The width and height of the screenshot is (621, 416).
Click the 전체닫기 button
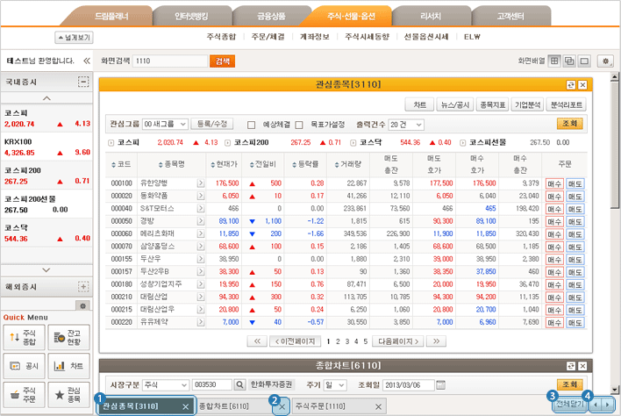[x=569, y=404]
